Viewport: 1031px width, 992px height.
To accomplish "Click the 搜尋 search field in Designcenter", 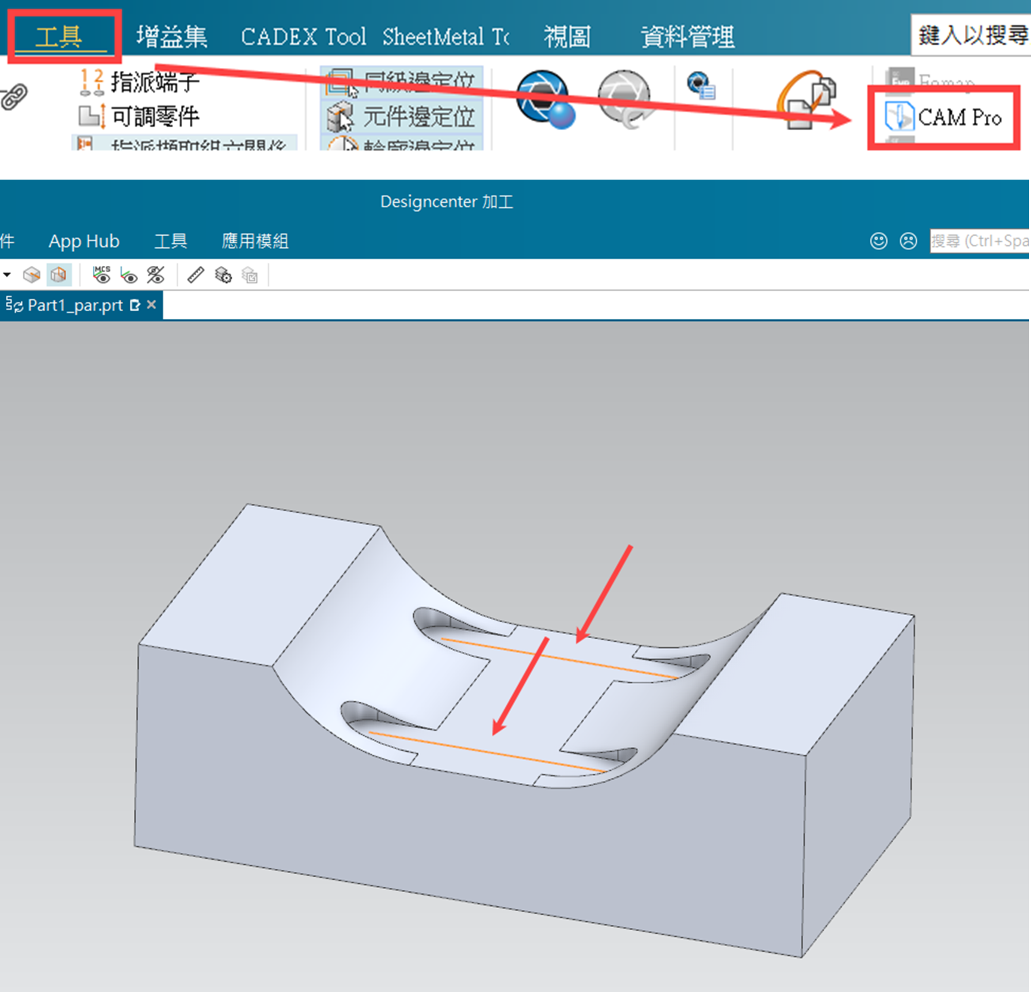I will [979, 241].
